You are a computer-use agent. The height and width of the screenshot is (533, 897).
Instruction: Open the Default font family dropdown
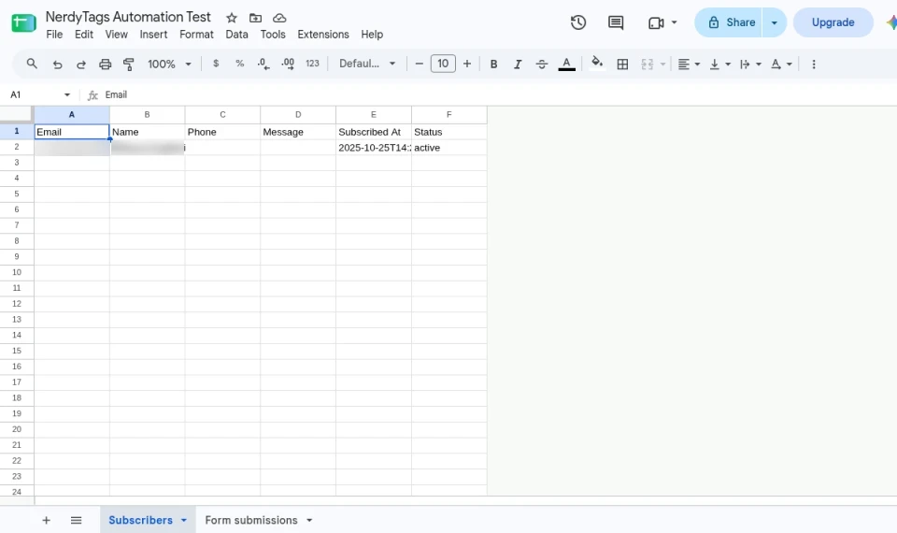[367, 64]
